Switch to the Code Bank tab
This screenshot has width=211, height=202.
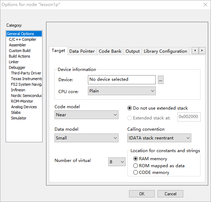click(x=110, y=51)
